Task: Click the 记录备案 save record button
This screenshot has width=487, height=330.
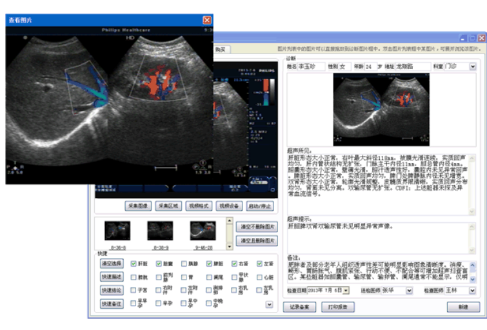Action: pyautogui.click(x=299, y=307)
